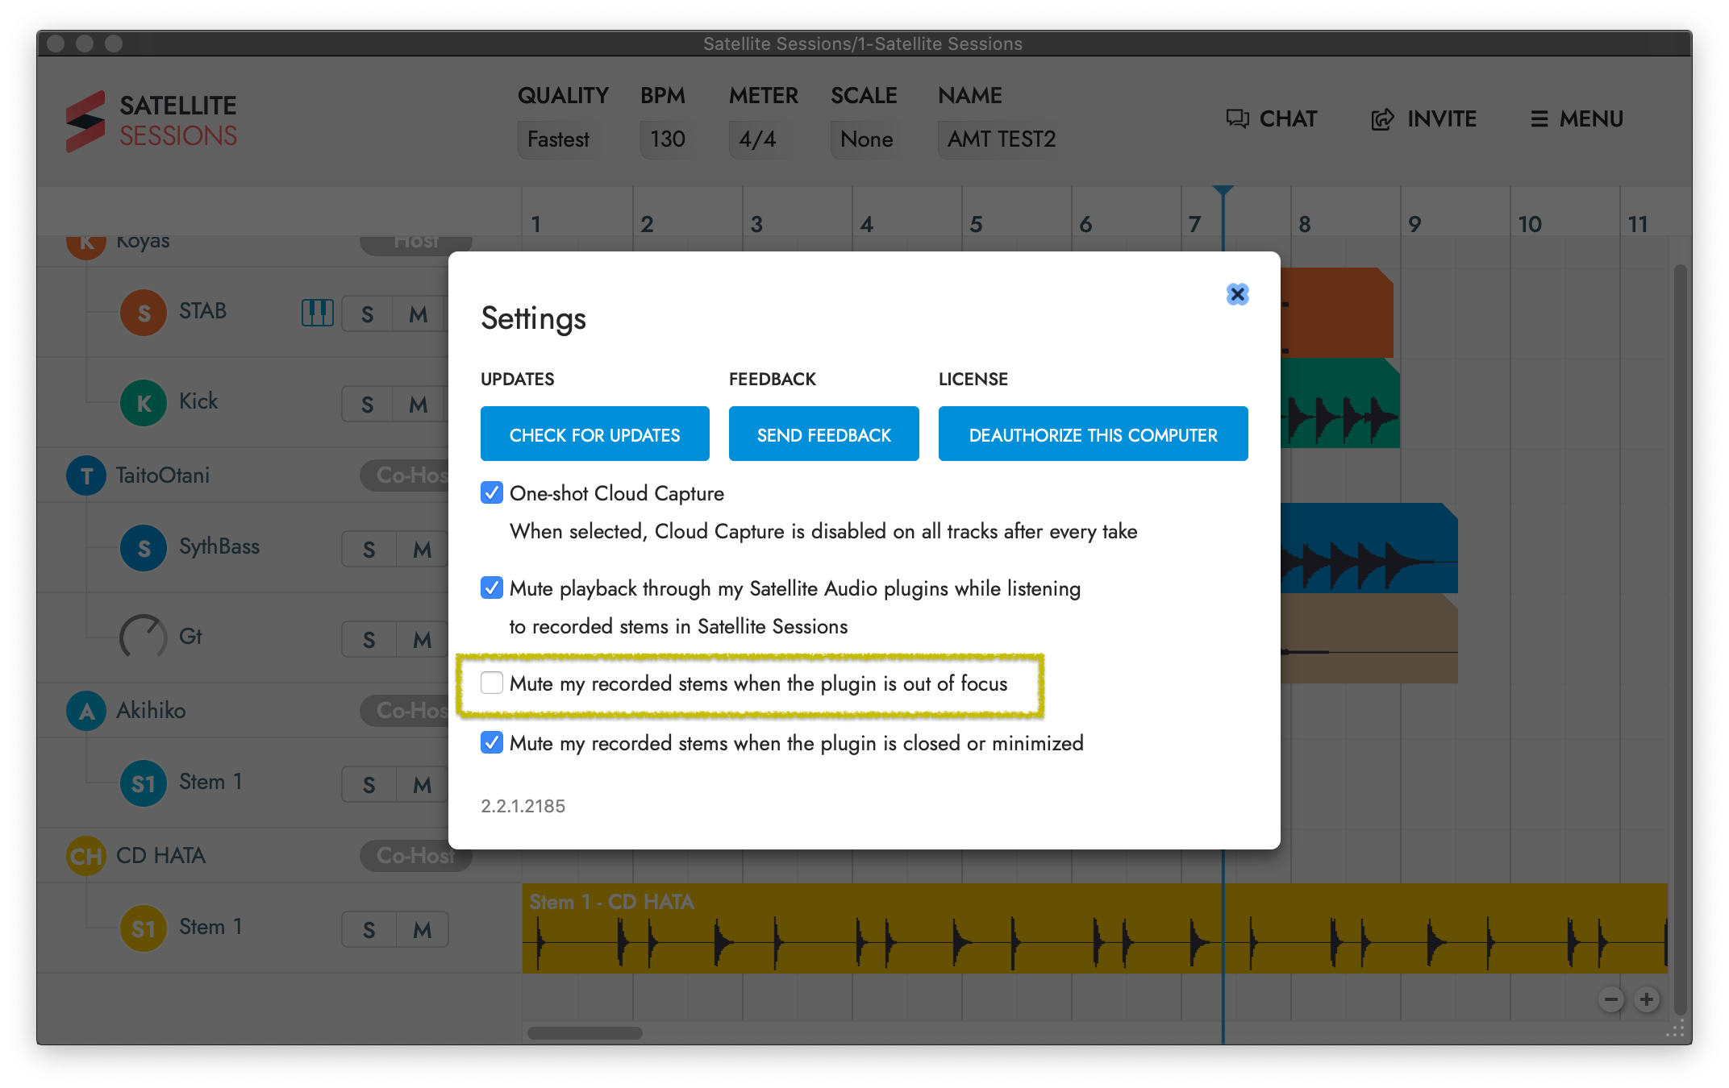The image size is (1729, 1088).
Task: Select the Akihiko user avatar
Action: (x=86, y=711)
